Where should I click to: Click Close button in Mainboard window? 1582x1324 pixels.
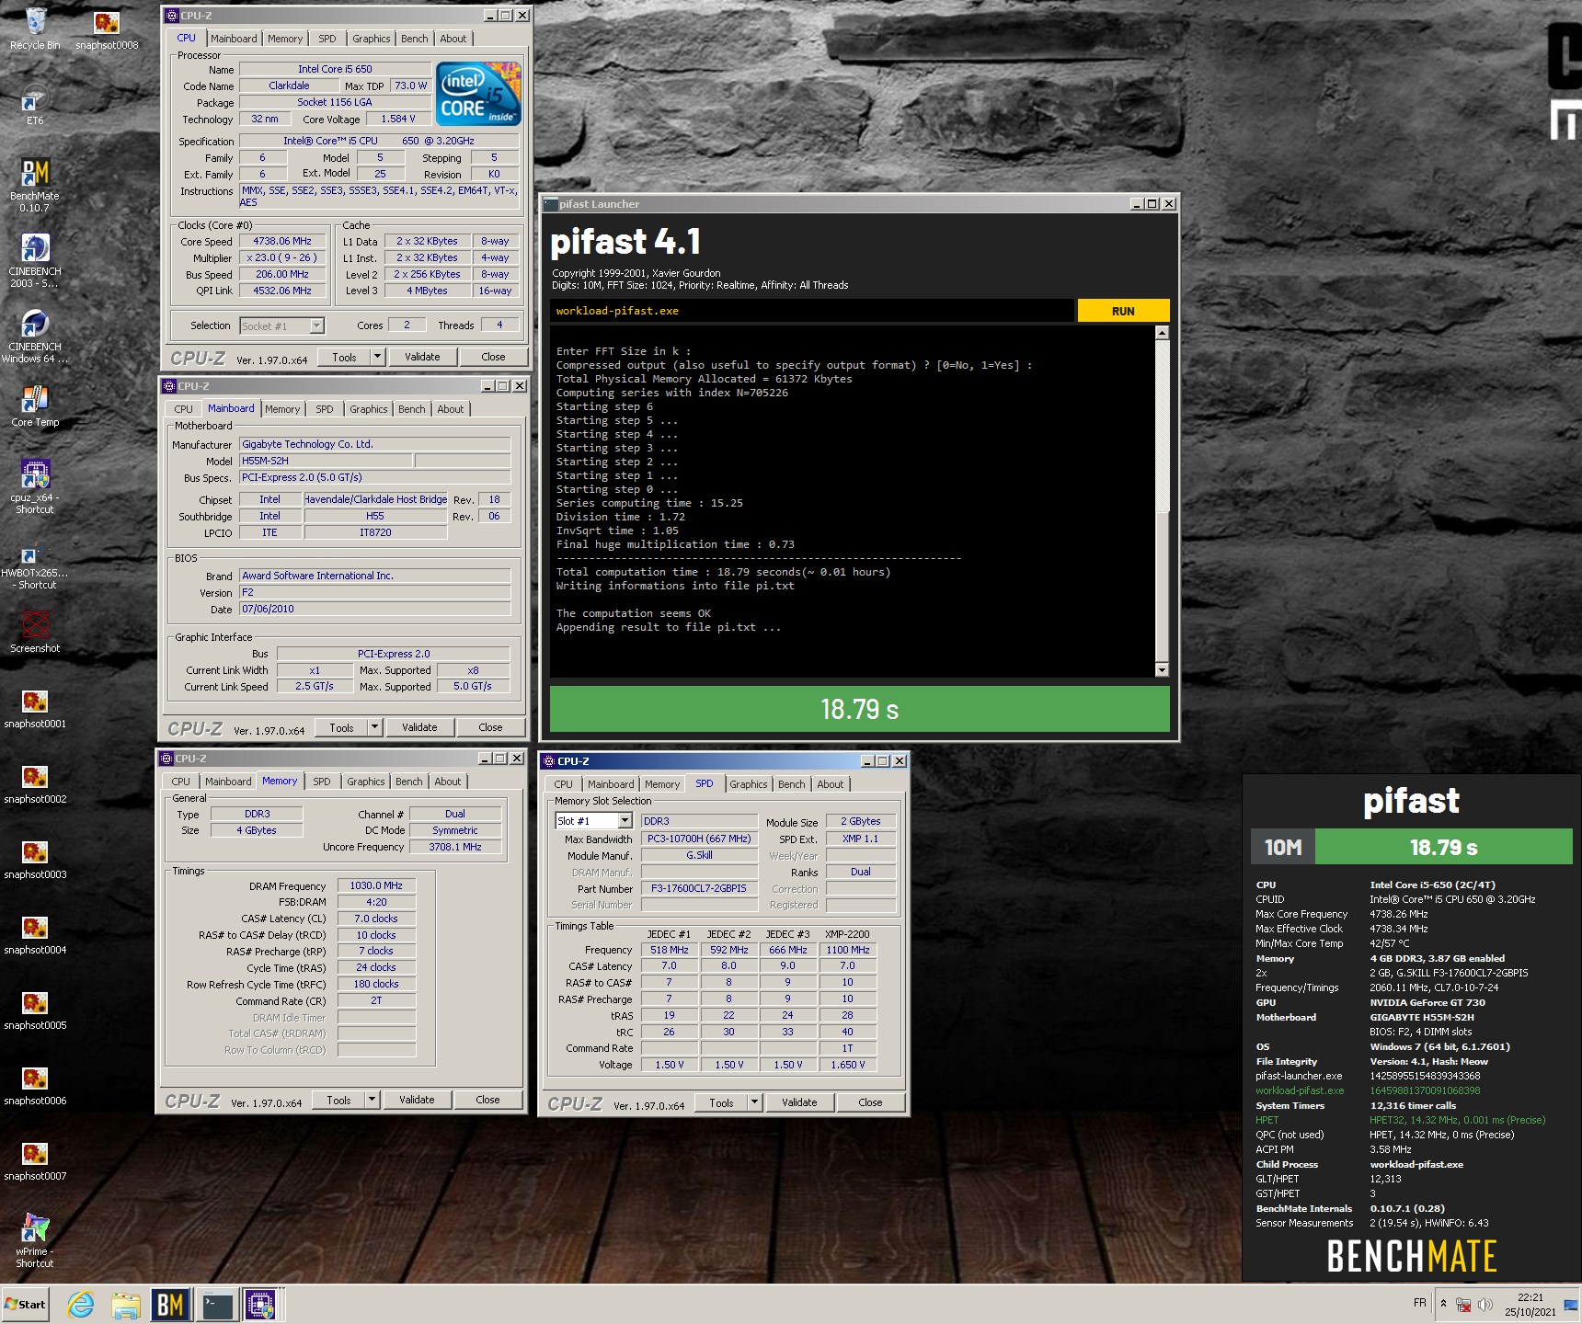point(490,727)
